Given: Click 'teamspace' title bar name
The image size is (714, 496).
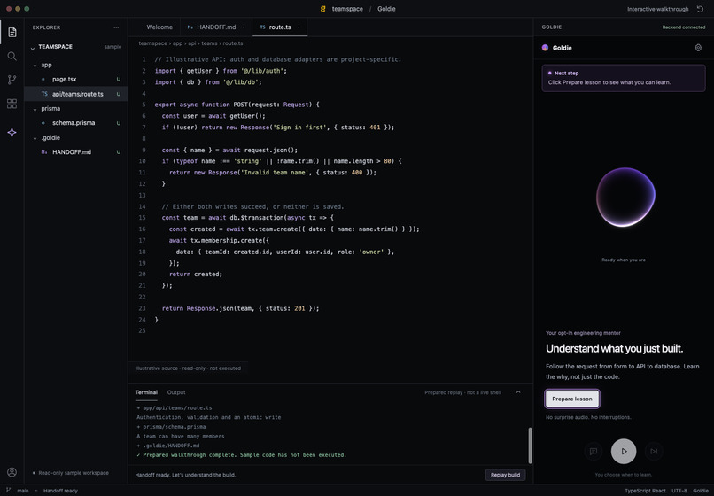Looking at the screenshot, I should 347,9.
